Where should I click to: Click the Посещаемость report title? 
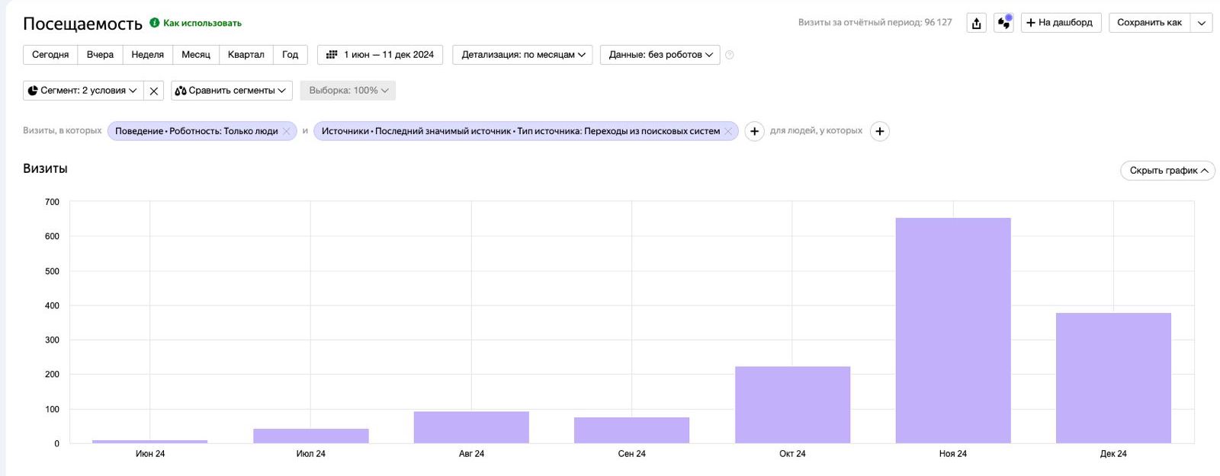82,24
